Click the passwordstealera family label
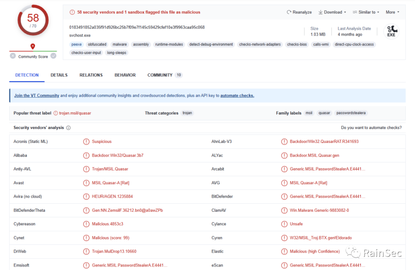The image size is (415, 270). (x=351, y=113)
